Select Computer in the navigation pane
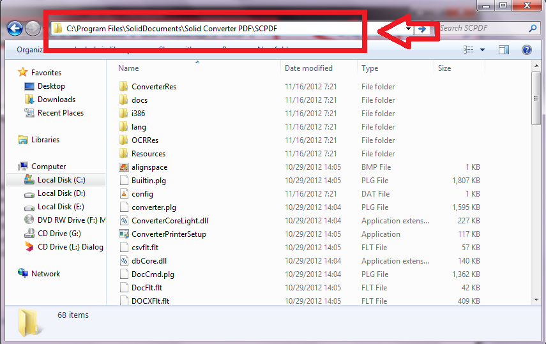Viewport: 546px width, 344px height. coord(49,167)
